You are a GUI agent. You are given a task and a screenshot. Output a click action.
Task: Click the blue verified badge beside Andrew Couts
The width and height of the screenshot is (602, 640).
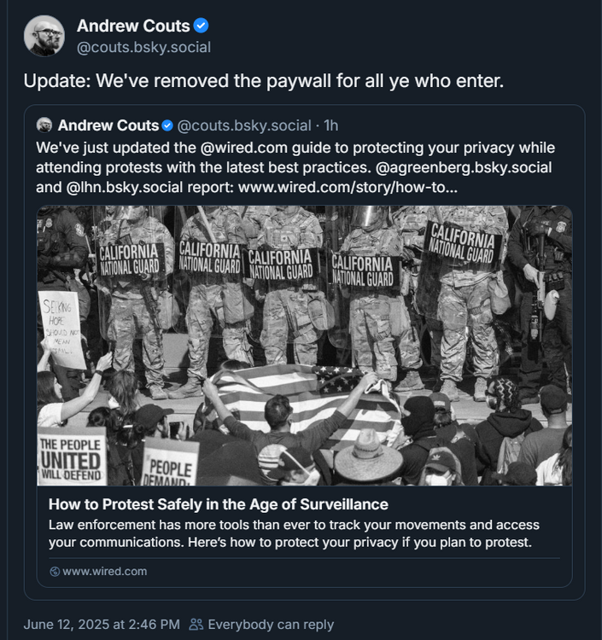pyautogui.click(x=201, y=26)
